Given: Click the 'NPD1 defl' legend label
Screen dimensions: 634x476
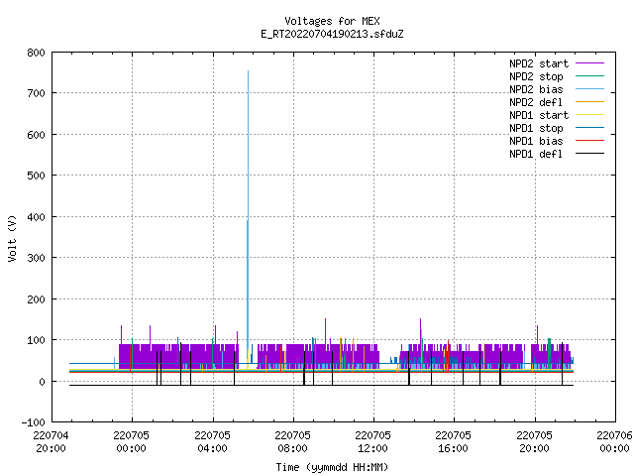Looking at the screenshot, I should [x=536, y=154].
